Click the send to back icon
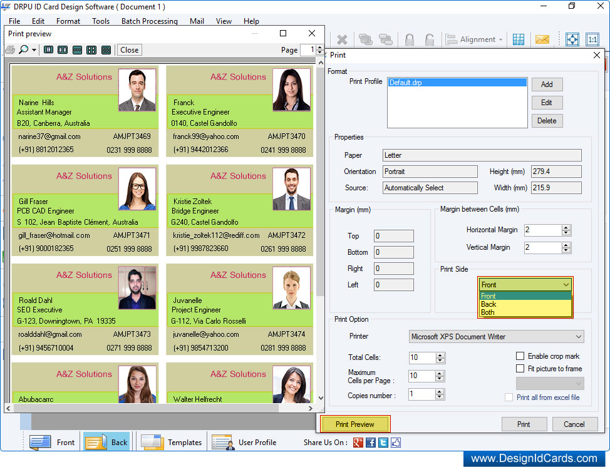Screen dimensions: 610x467 pyautogui.click(x=386, y=39)
